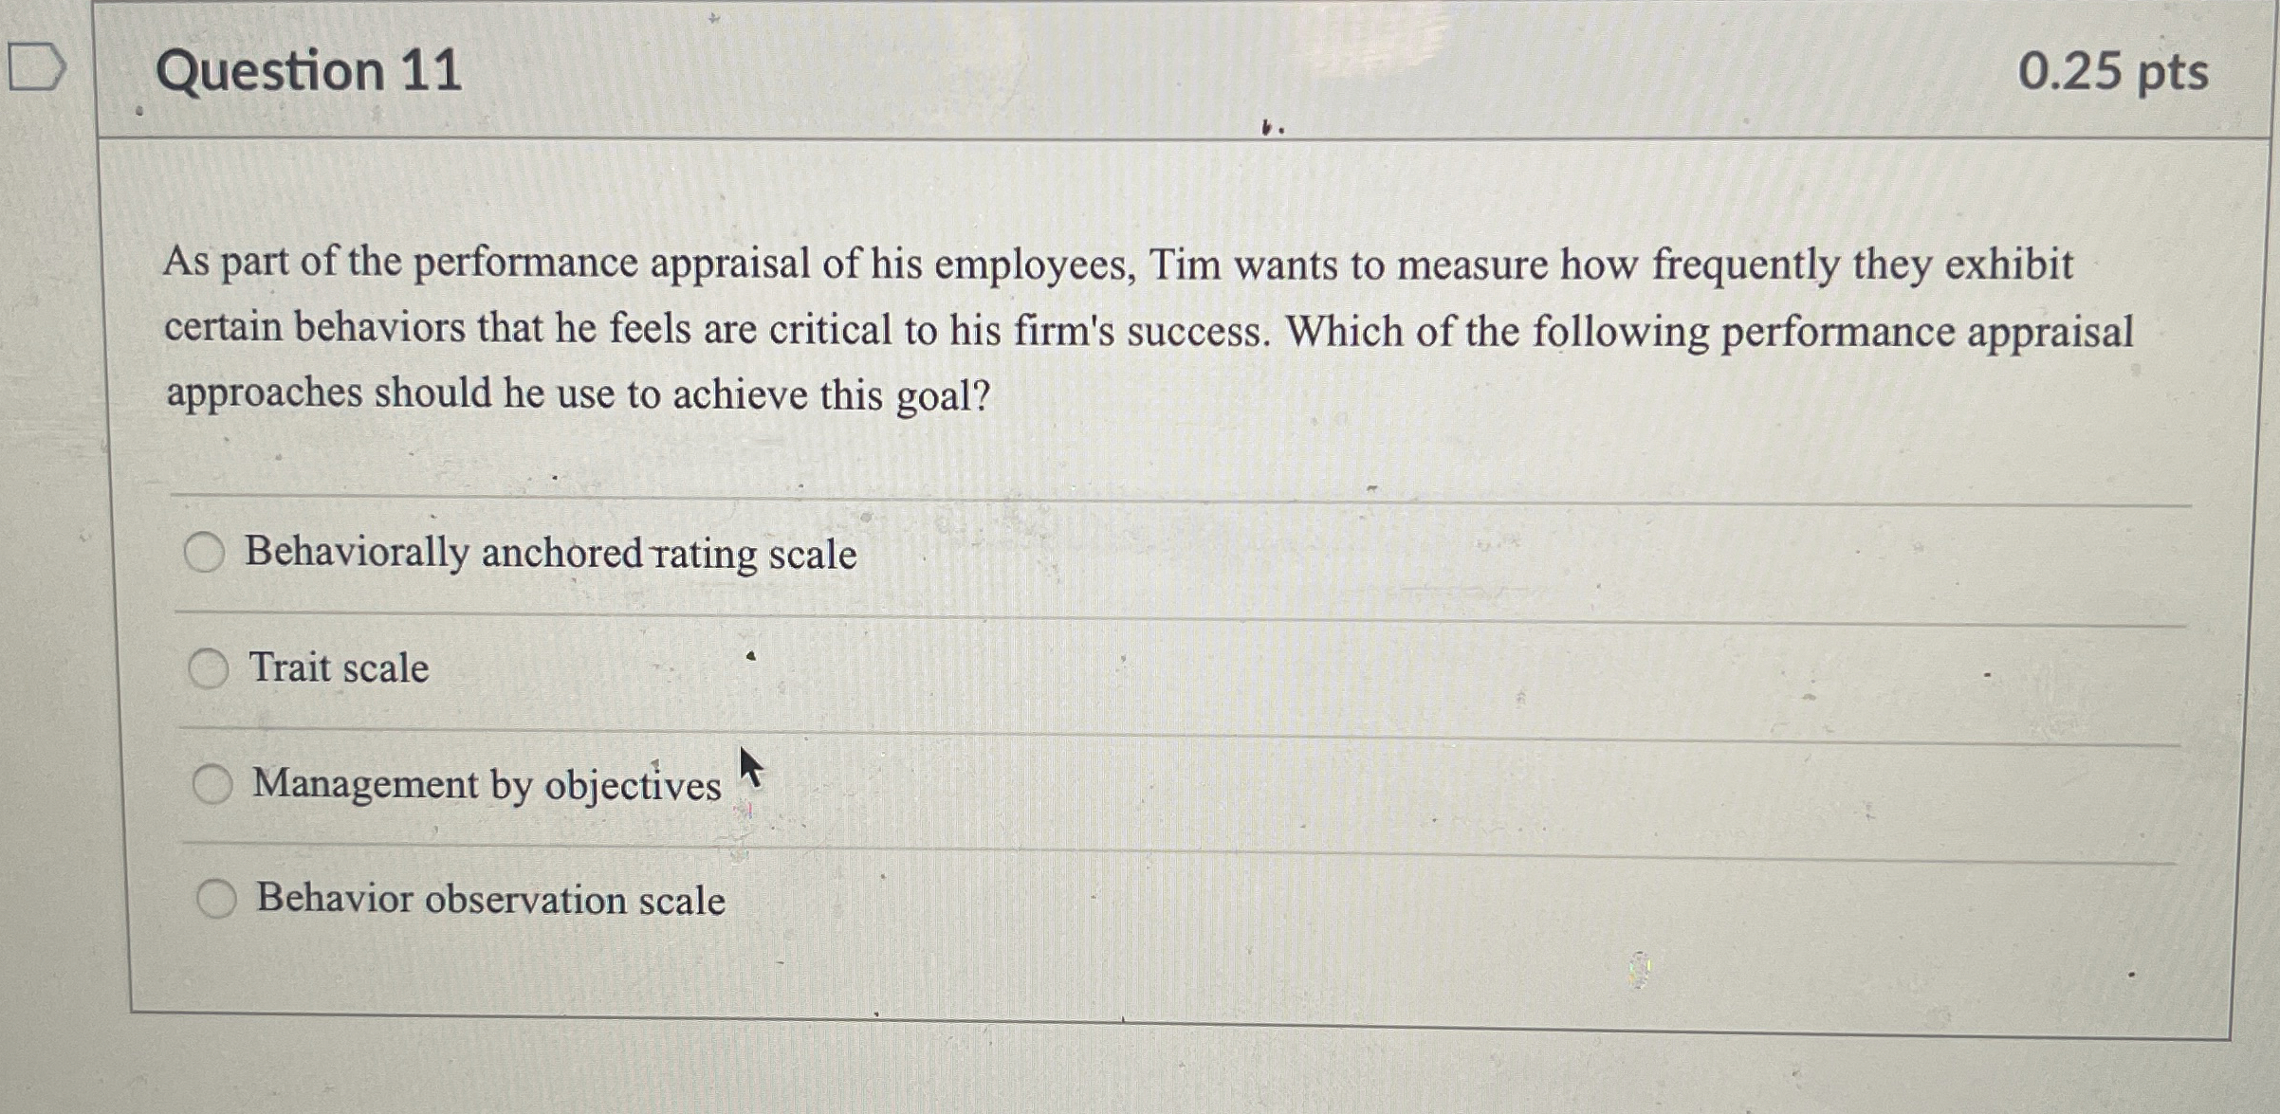Click the 'Trait scale' answer label
This screenshot has width=2280, height=1114.
(338, 670)
